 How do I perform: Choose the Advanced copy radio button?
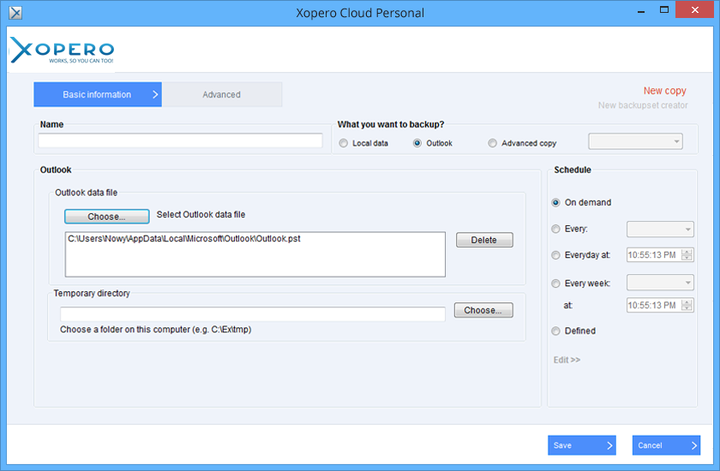click(492, 143)
